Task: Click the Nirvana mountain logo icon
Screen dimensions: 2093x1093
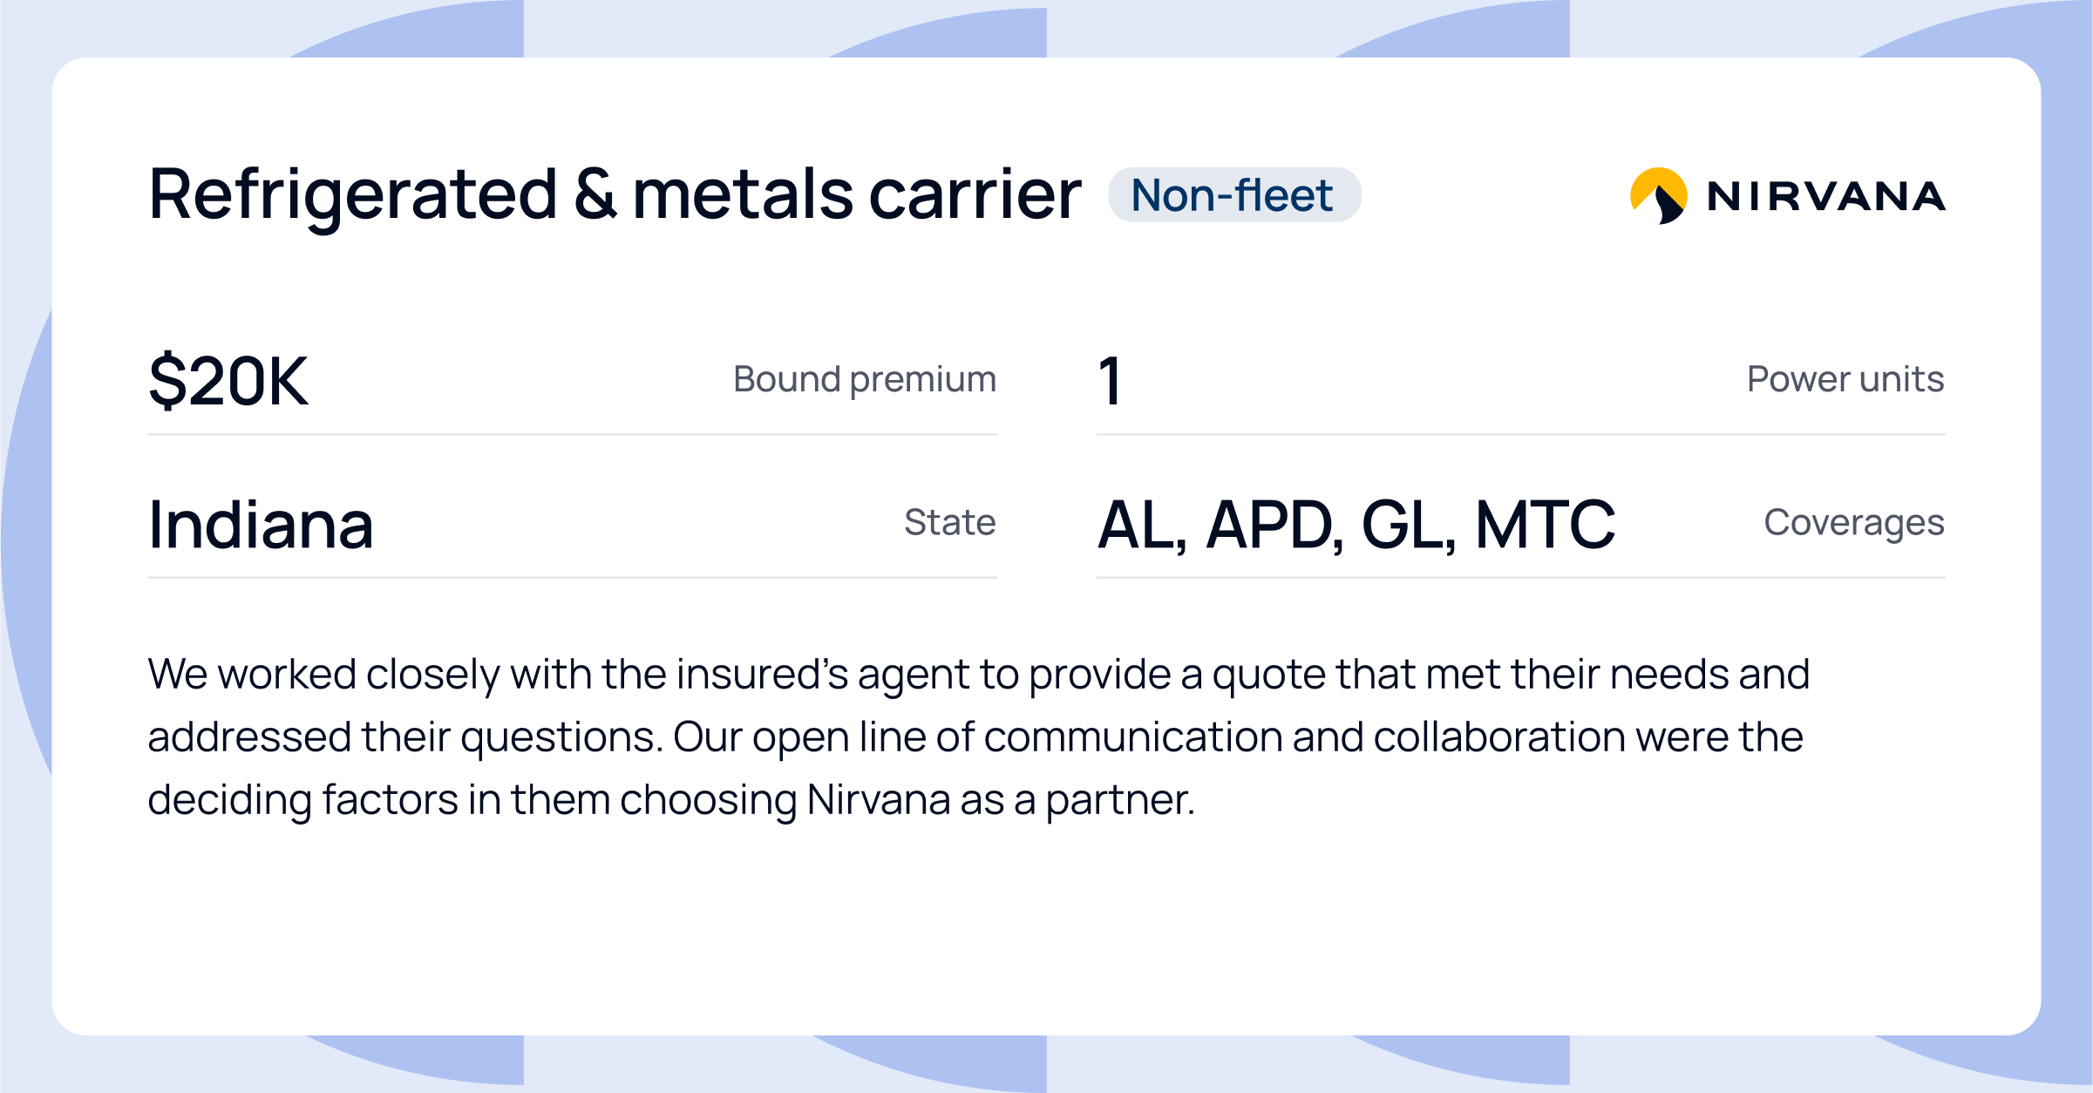Action: pyautogui.click(x=1658, y=195)
